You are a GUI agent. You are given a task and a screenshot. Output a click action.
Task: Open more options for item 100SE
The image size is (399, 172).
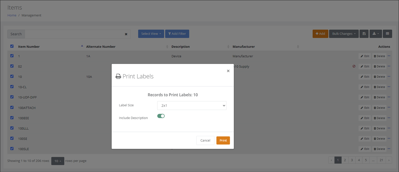389,138
